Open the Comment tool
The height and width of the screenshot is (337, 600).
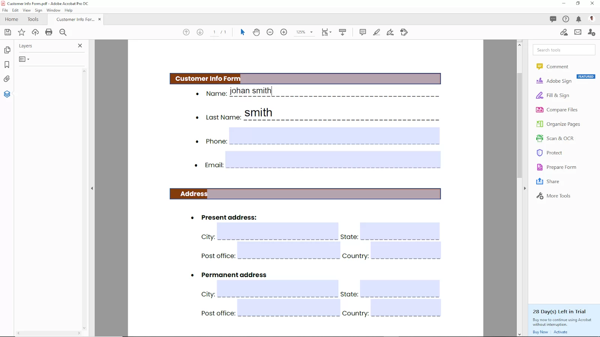coord(552,67)
